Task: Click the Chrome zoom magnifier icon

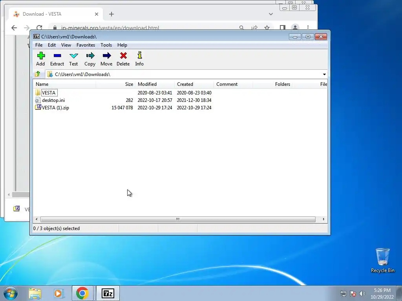Action: [x=241, y=27]
